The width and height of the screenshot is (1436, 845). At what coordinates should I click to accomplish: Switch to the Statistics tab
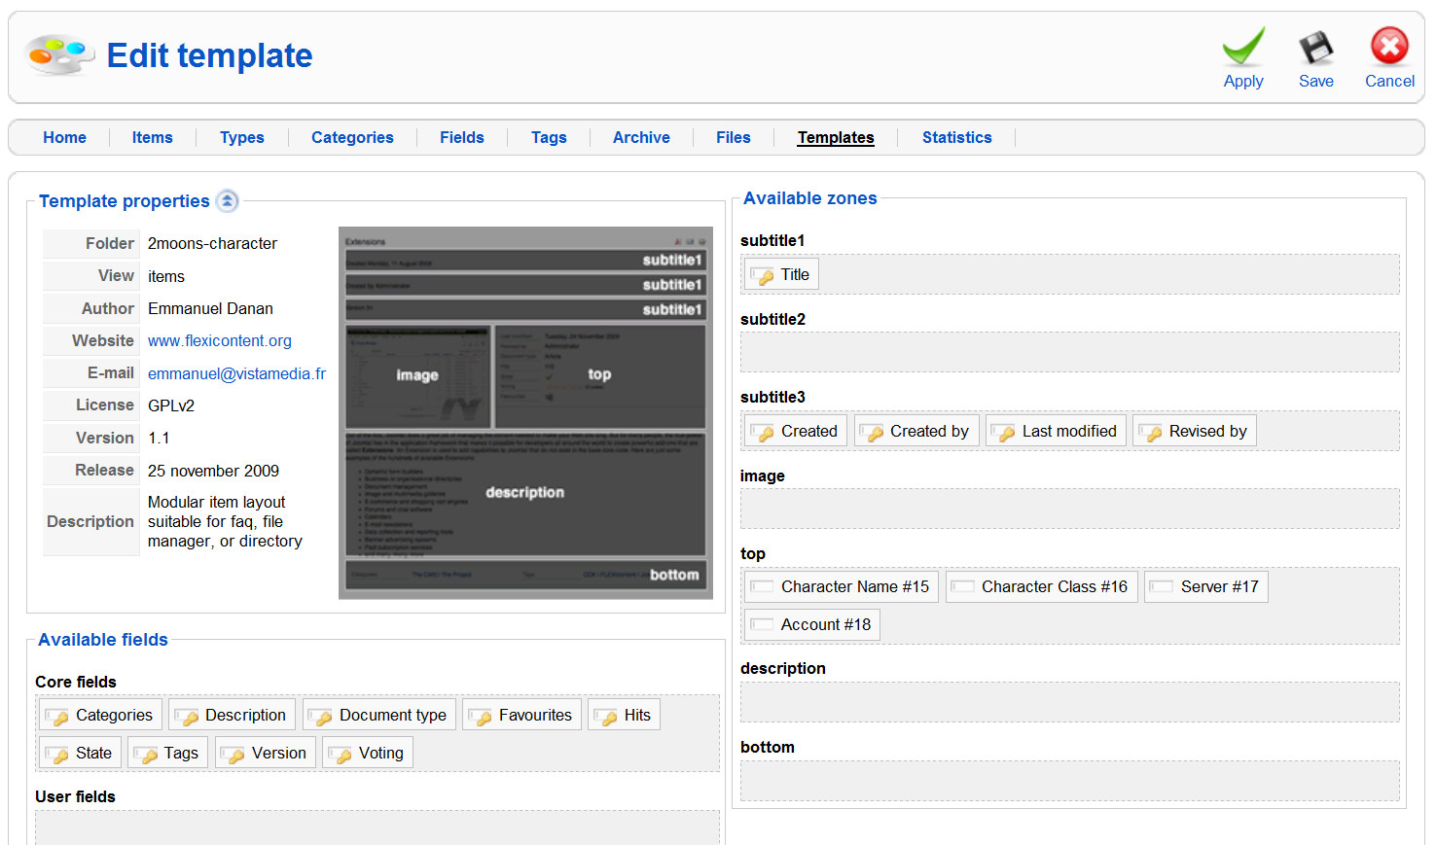click(956, 138)
